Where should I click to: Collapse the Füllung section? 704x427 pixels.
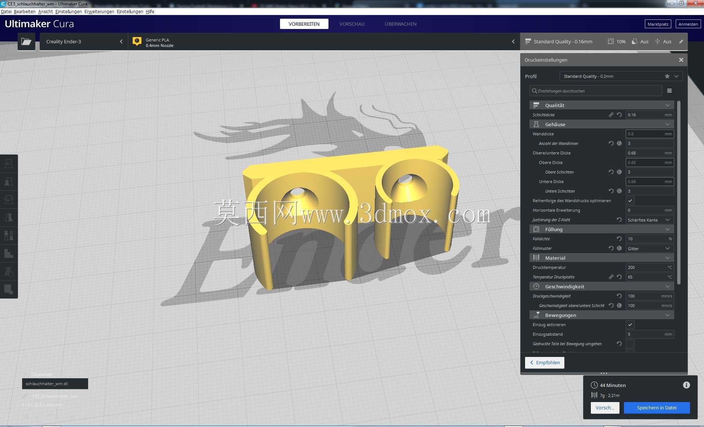(601, 229)
